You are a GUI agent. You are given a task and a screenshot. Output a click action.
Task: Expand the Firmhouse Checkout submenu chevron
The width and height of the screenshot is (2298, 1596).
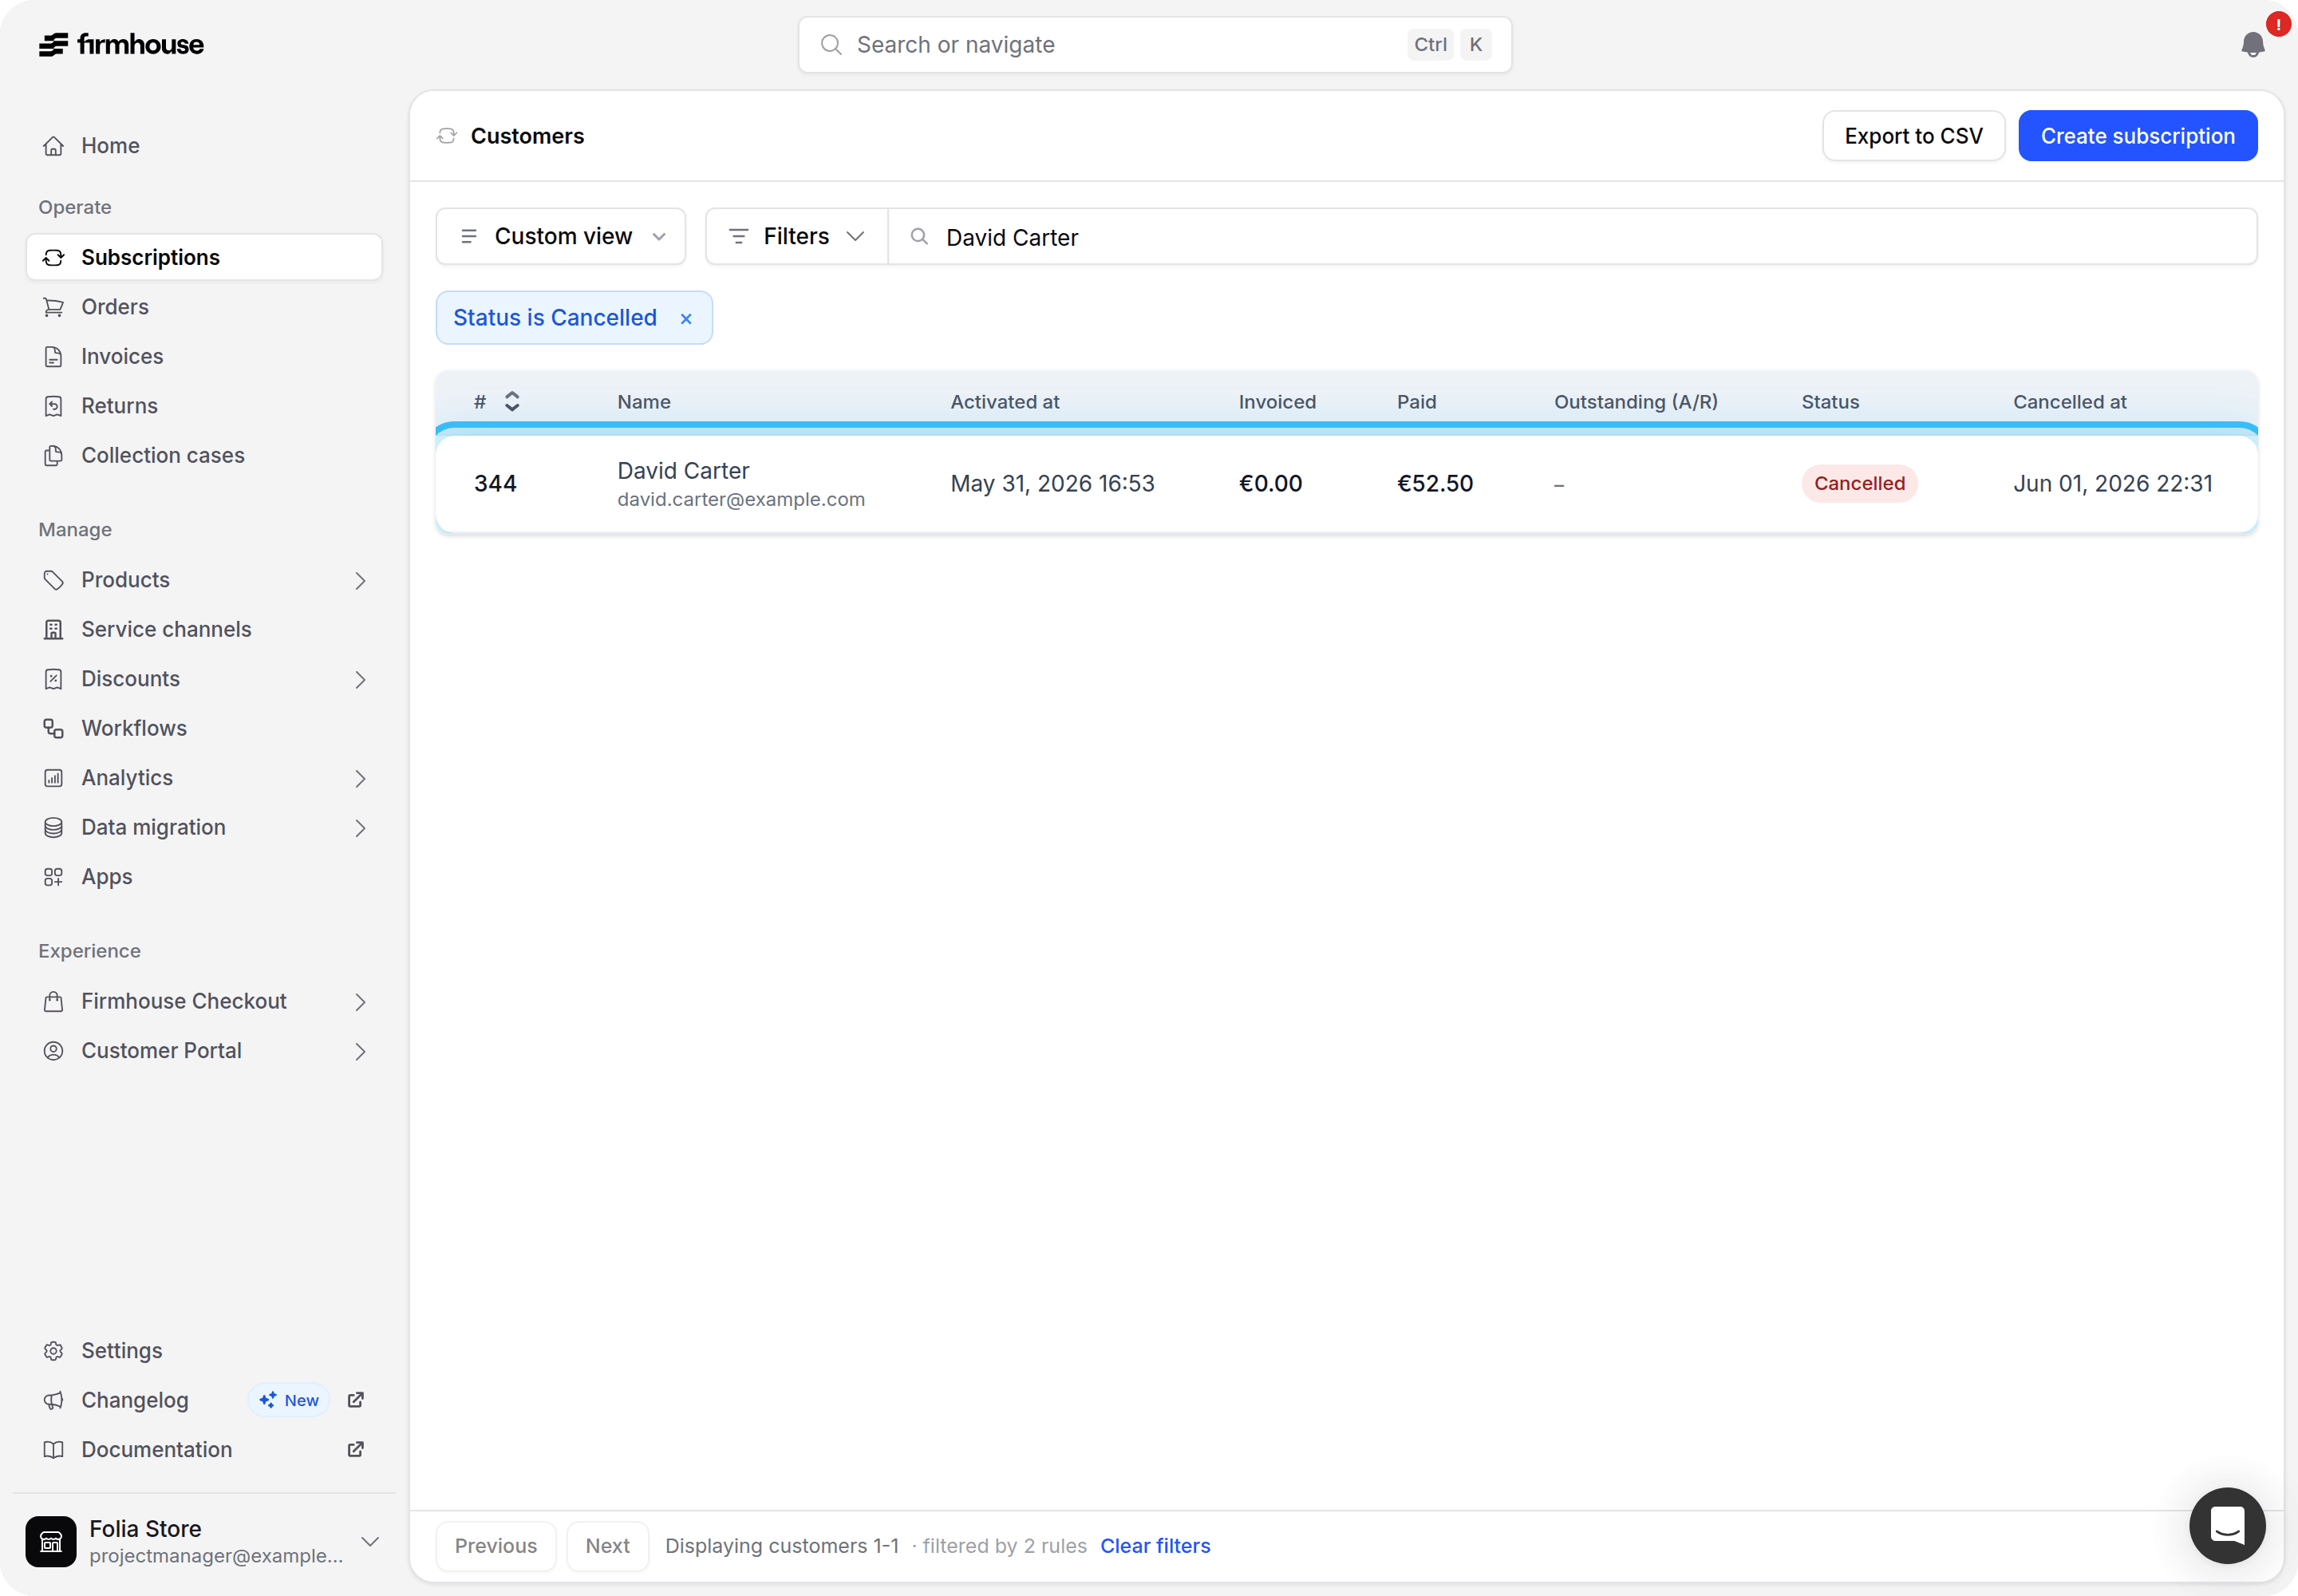(x=361, y=1002)
